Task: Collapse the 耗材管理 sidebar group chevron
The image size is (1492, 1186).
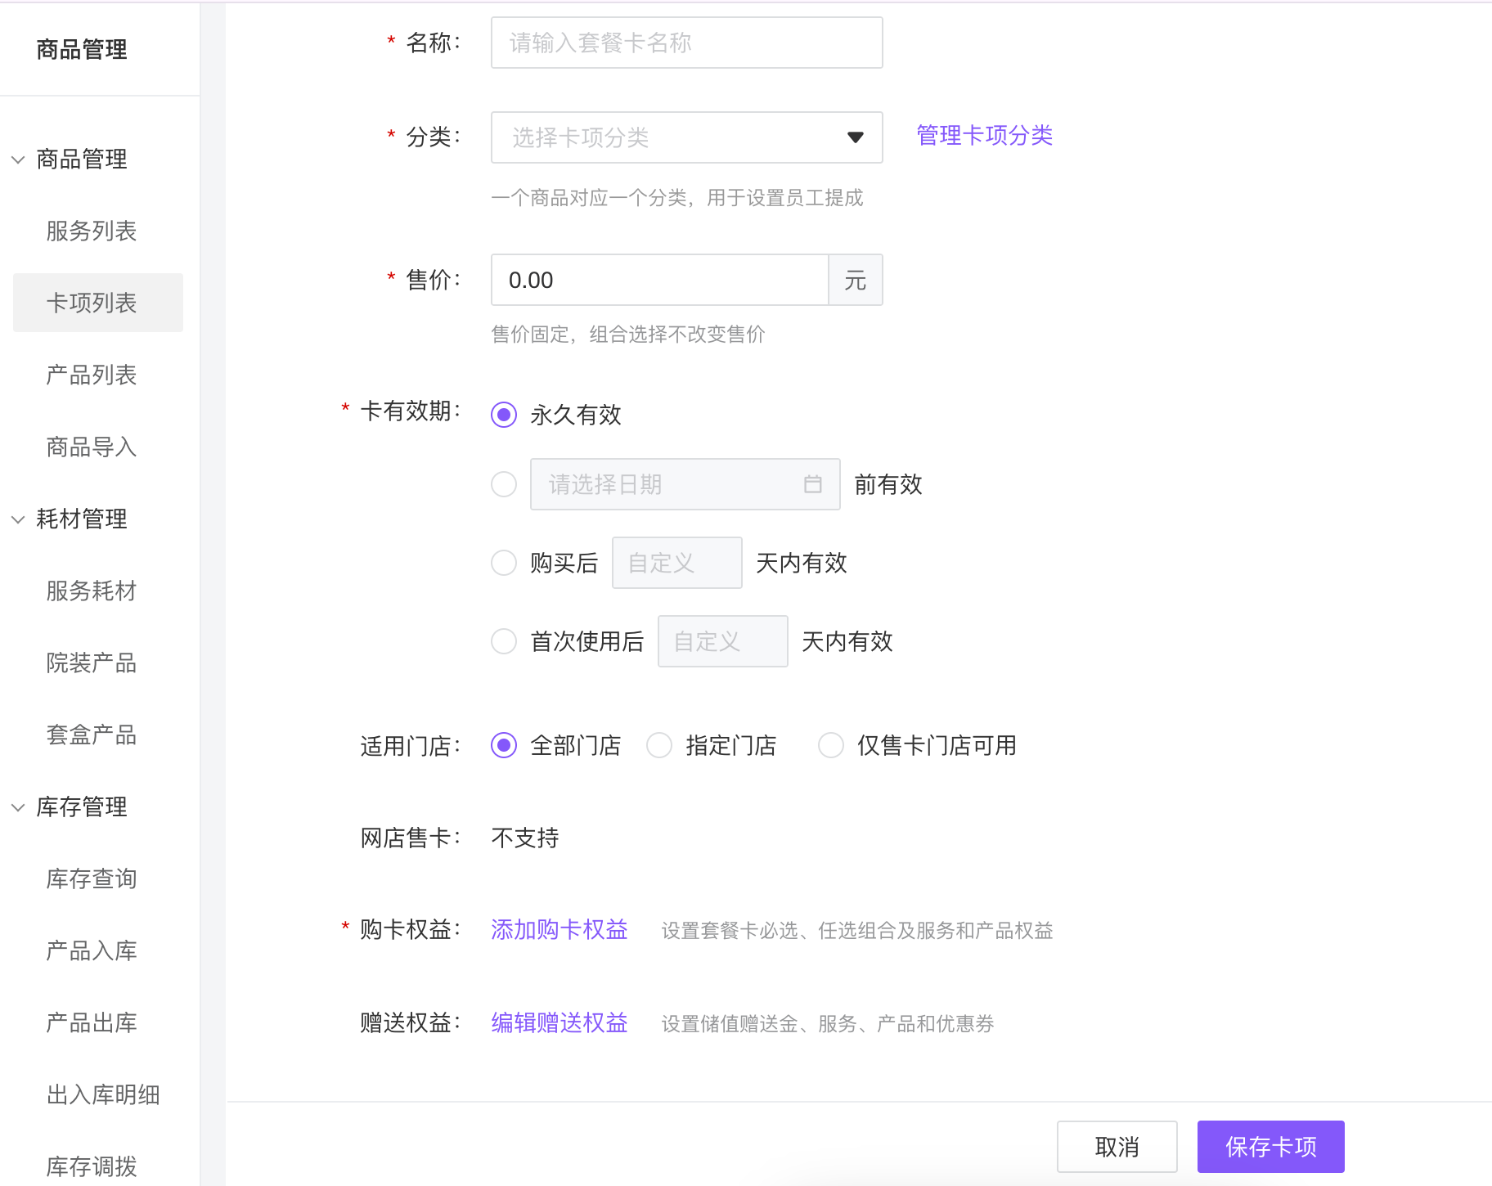Action: click(18, 519)
